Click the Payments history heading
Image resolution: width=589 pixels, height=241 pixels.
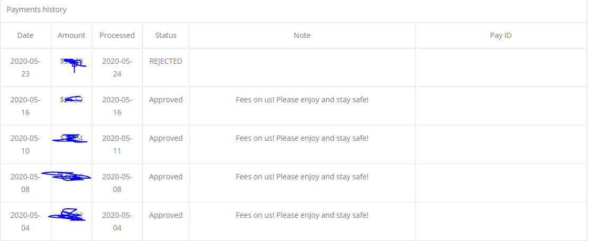(x=37, y=9)
